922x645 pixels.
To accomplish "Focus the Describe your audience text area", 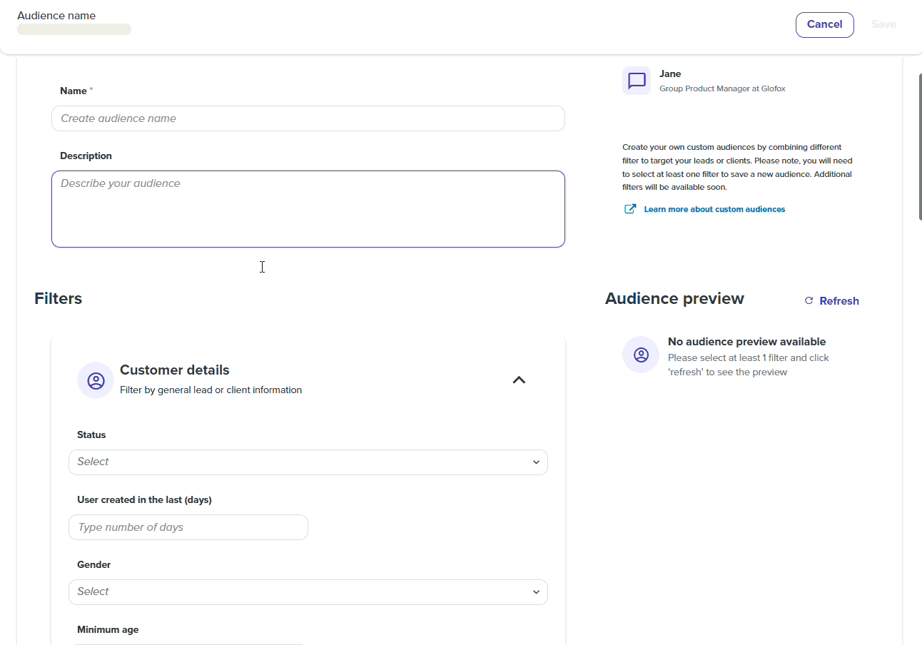I will point(308,209).
